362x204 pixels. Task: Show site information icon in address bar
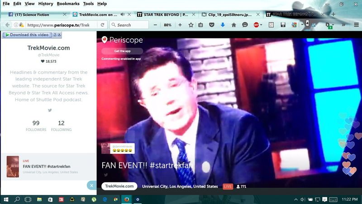coord(16,25)
